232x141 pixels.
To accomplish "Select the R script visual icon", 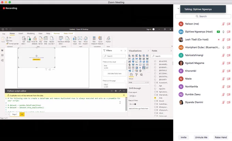I will (140, 68).
